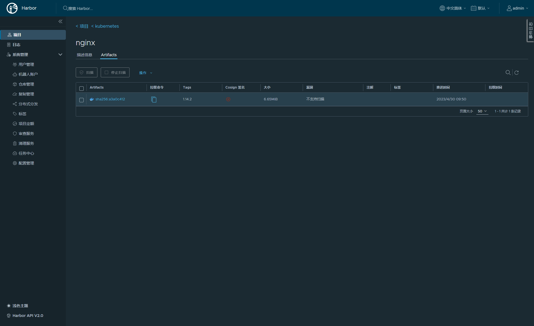
Task: Click the Tags column header
Action: point(187,87)
